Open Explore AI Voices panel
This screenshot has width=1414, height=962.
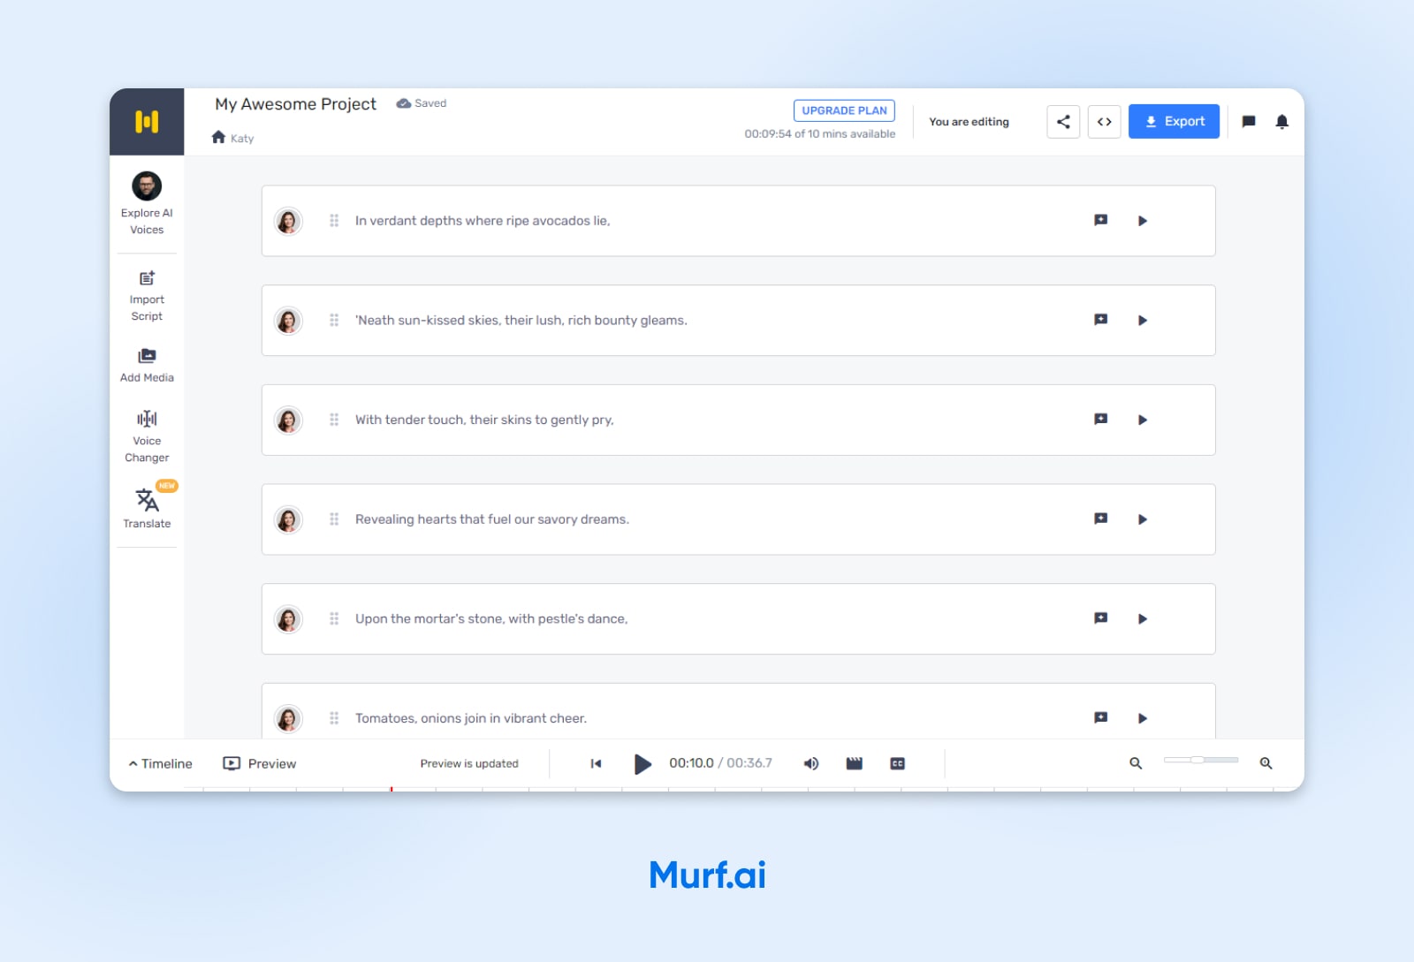(147, 203)
